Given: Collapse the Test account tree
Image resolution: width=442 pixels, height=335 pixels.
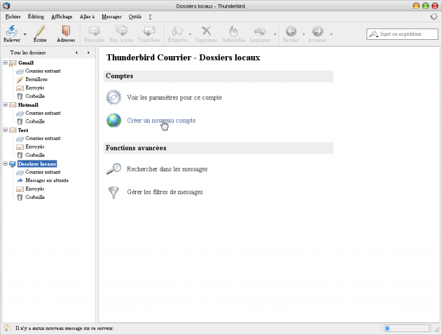Looking at the screenshot, I should [5, 130].
